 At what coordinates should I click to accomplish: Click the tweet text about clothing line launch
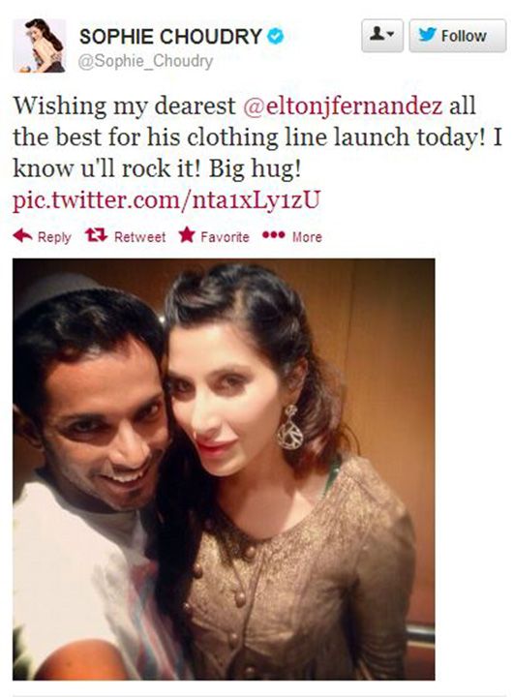tap(257, 136)
